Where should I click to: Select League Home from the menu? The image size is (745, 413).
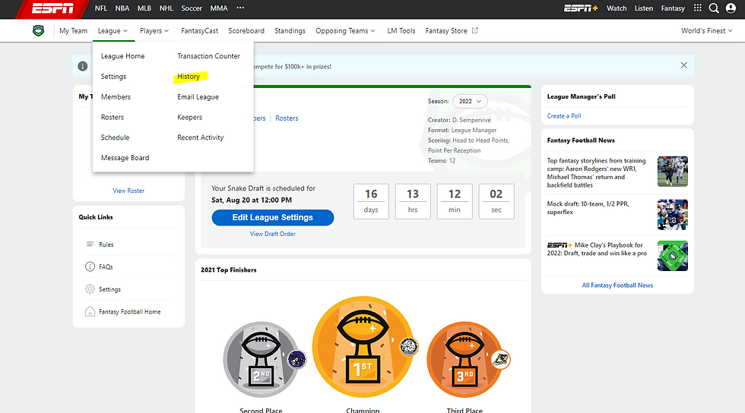coord(122,56)
